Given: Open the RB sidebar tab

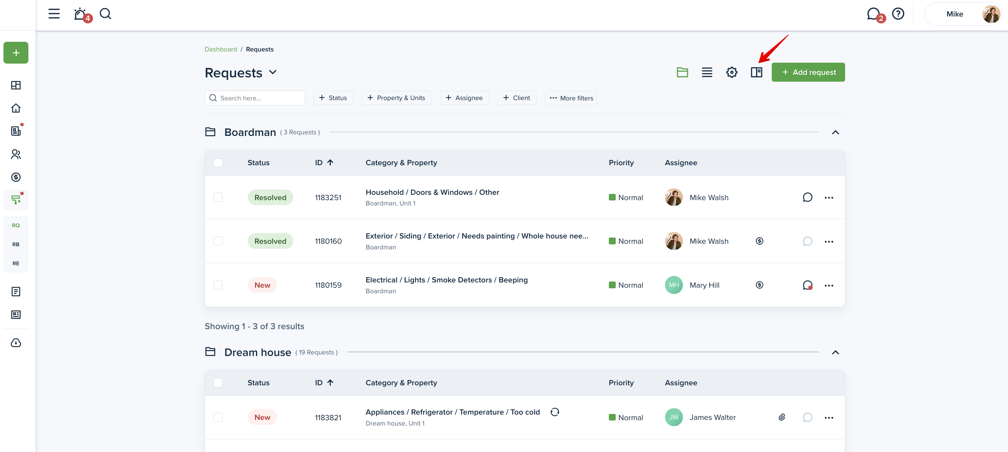Looking at the screenshot, I should click(x=16, y=244).
